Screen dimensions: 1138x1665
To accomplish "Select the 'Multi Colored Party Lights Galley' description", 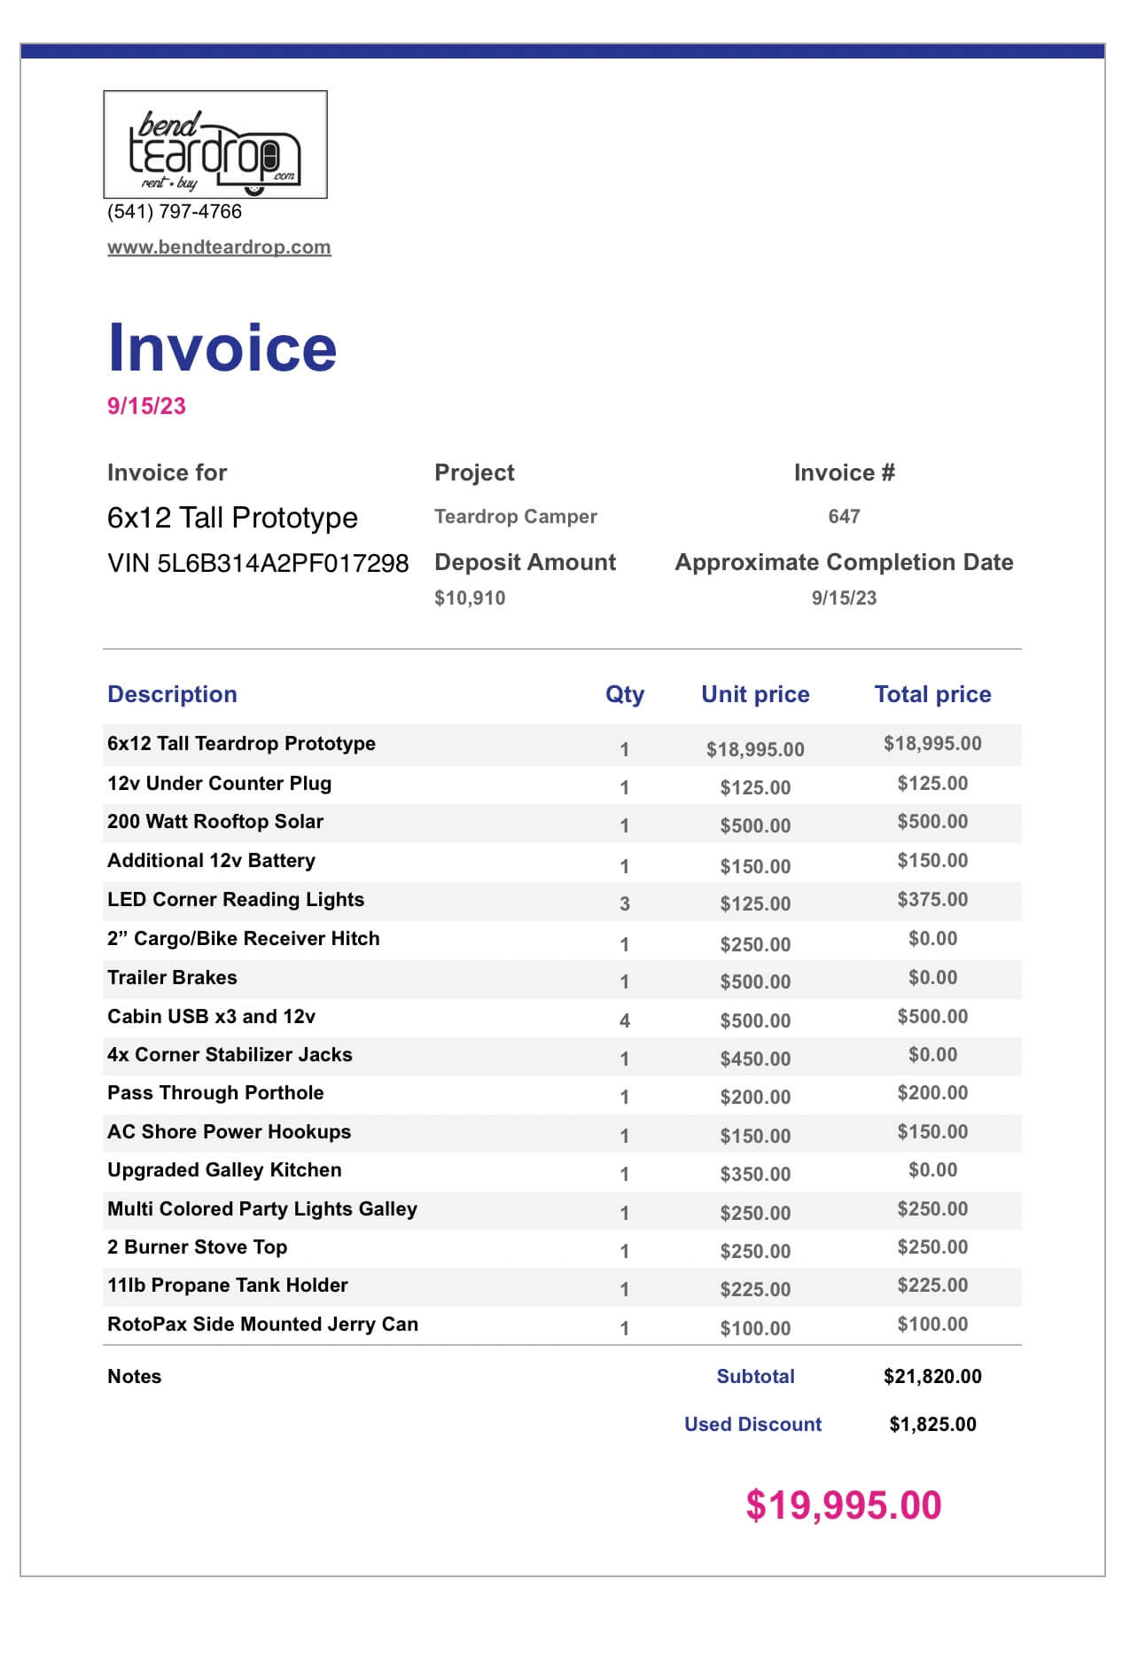I will [262, 1209].
